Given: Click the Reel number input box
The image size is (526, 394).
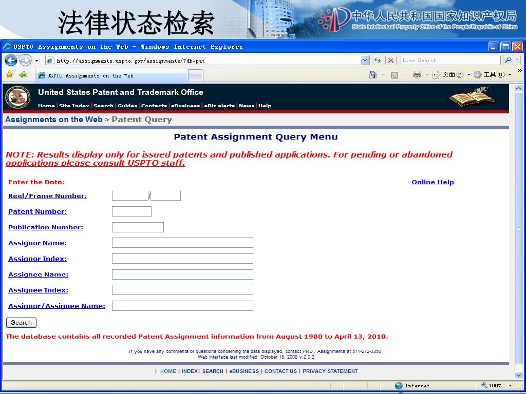Looking at the screenshot, I should tap(130, 195).
